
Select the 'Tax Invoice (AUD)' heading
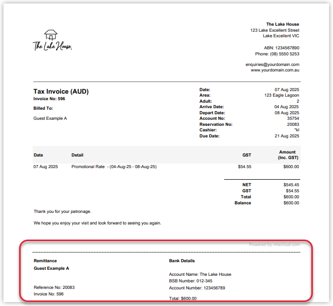61,92
